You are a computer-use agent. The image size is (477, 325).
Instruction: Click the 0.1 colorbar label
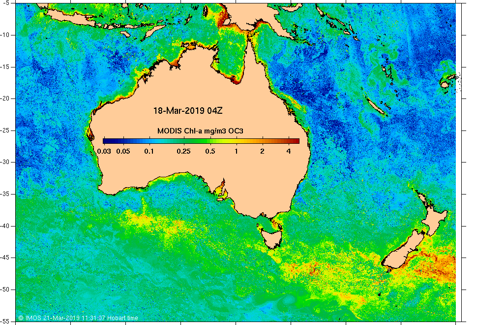[149, 151]
